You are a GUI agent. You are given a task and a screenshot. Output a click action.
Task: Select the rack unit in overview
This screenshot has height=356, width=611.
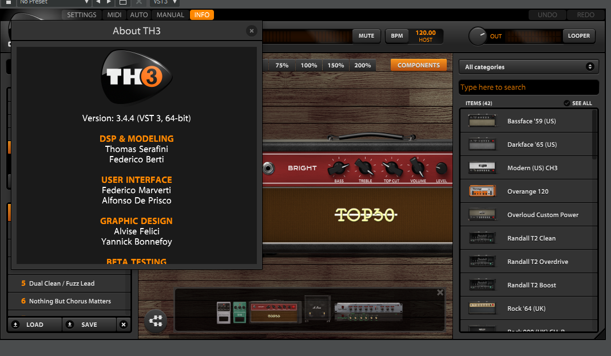368,311
